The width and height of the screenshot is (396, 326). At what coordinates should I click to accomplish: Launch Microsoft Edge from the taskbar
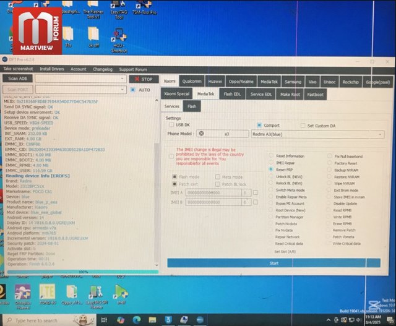click(x=137, y=320)
